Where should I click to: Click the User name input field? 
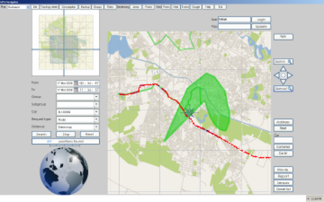(x=235, y=20)
